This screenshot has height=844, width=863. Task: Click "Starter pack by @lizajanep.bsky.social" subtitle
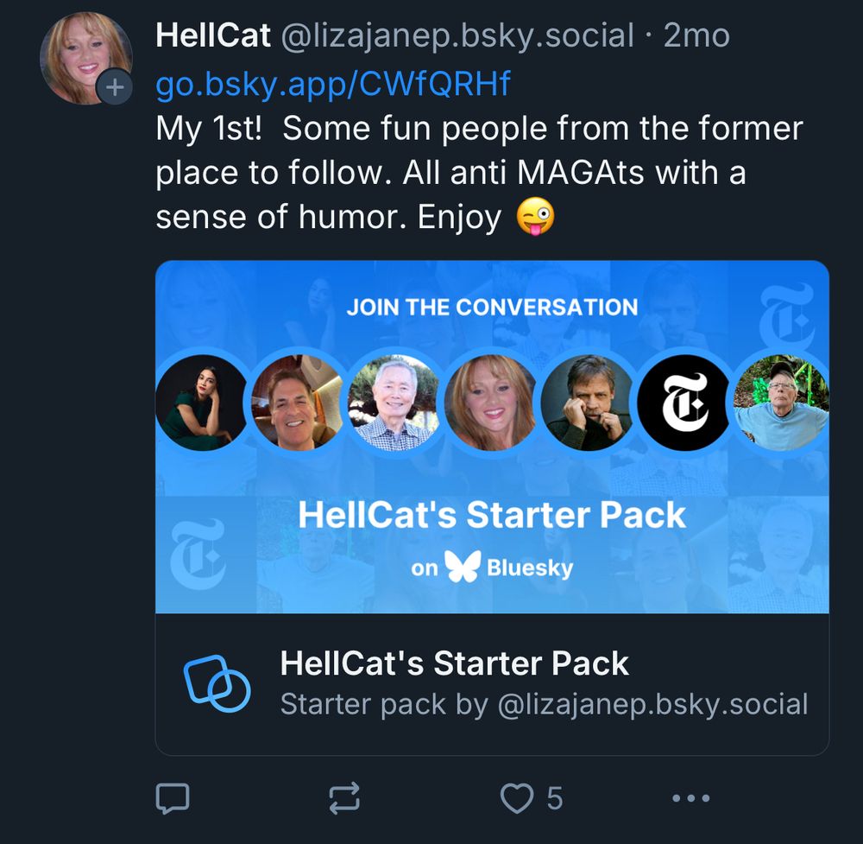click(x=544, y=703)
